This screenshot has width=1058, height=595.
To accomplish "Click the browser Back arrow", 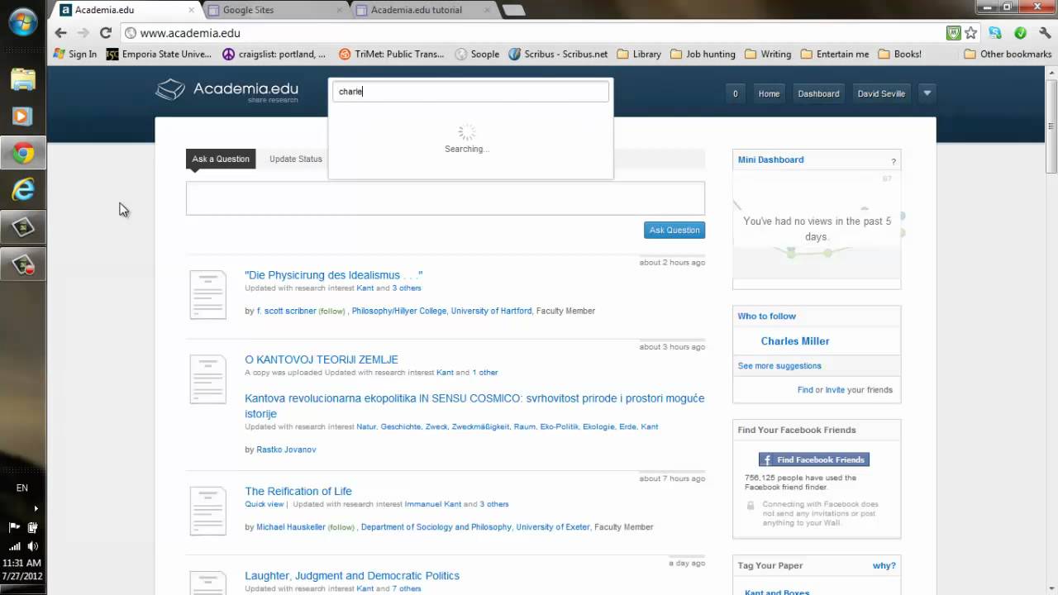I will coord(60,33).
